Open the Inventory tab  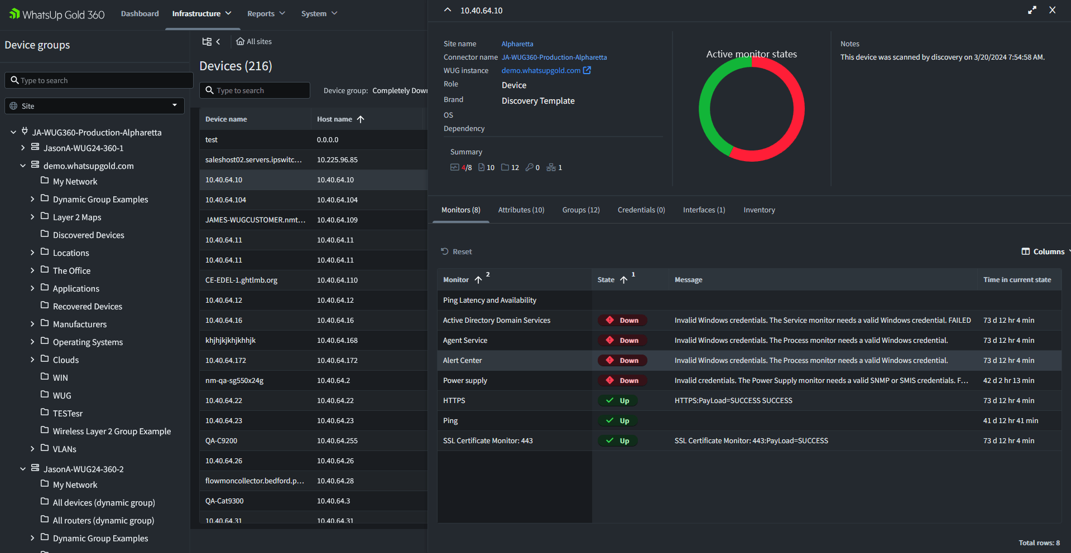coord(759,210)
